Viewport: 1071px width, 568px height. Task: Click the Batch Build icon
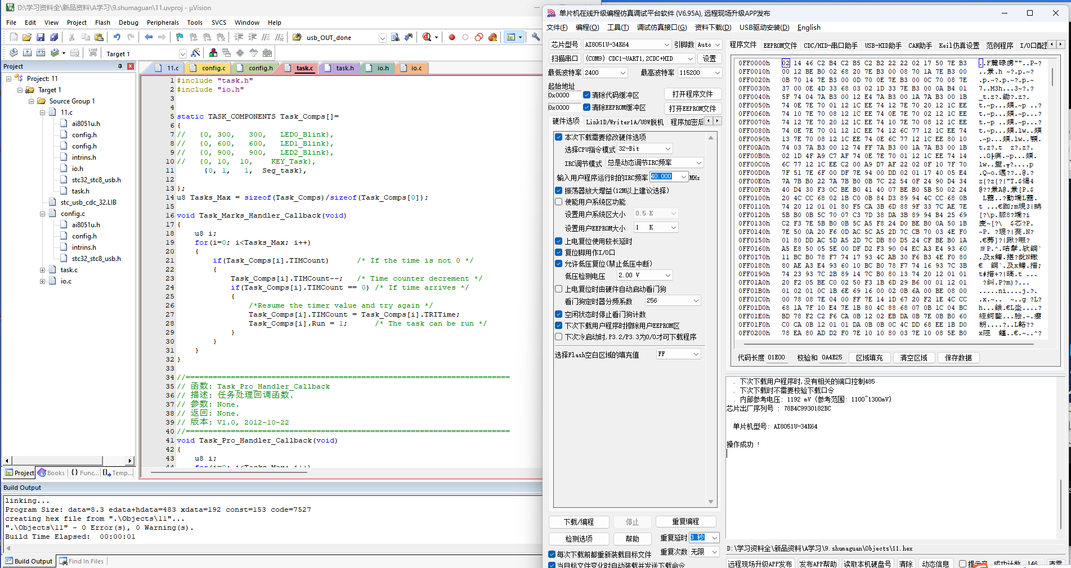[x=55, y=53]
